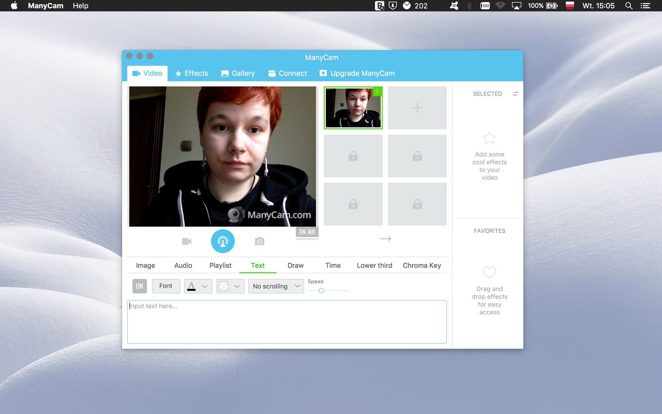Switch to the Image tab
Viewport: 662px width, 414px height.
tap(145, 265)
